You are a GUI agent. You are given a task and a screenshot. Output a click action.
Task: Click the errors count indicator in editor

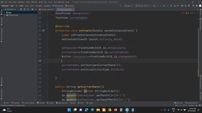[183, 13]
